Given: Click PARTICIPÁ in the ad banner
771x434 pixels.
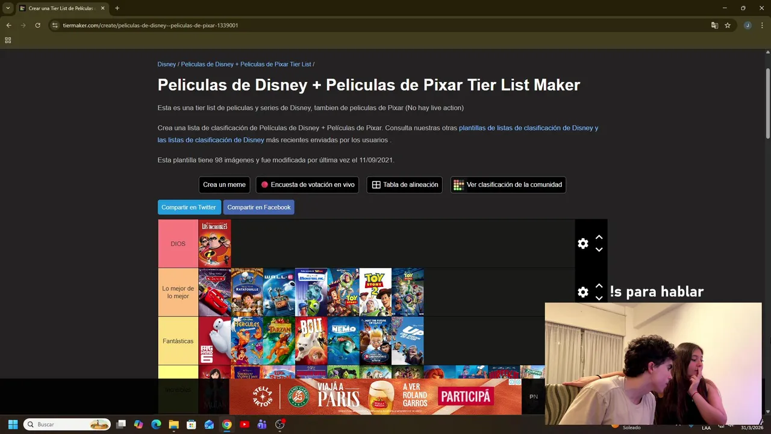Looking at the screenshot, I should 465,396.
